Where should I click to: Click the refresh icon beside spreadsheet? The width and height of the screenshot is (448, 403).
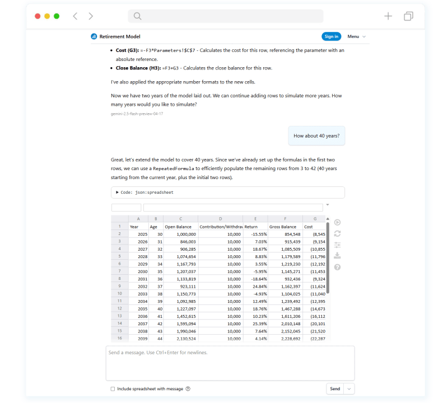pos(338,233)
